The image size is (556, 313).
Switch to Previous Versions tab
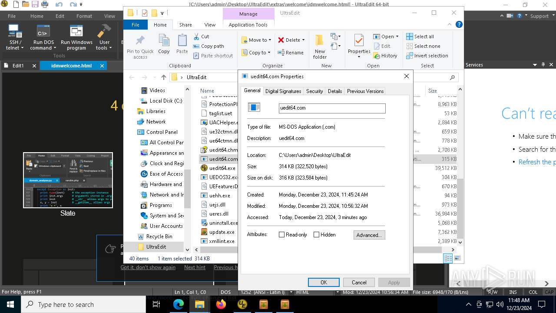tap(365, 91)
